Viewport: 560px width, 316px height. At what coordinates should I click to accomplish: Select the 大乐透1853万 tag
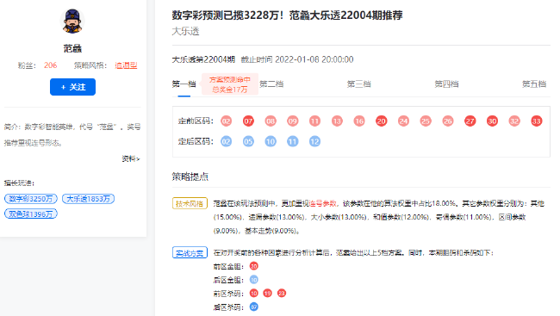click(88, 199)
